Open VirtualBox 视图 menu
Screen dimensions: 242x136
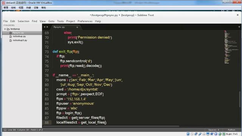point(21,8)
